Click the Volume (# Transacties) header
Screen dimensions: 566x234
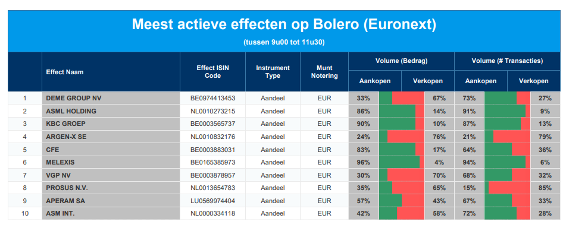pos(507,61)
